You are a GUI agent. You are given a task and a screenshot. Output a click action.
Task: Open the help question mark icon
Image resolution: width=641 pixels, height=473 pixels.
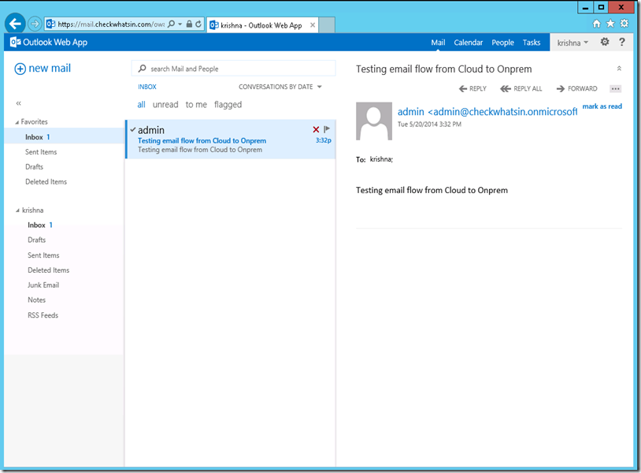click(x=622, y=42)
